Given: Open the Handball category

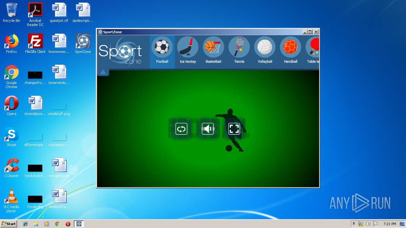Looking at the screenshot, I should tap(291, 51).
